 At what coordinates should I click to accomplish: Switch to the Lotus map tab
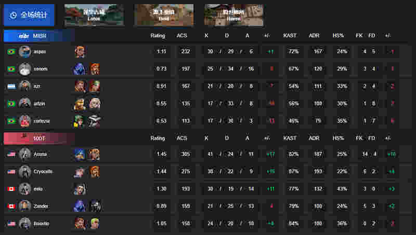[x=94, y=15]
